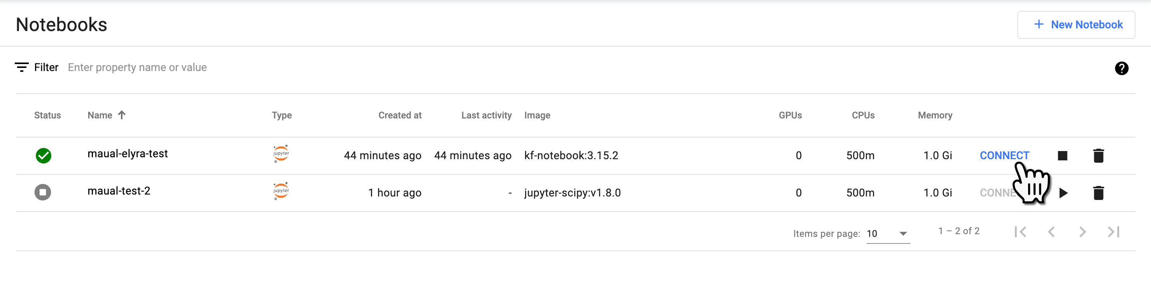The image size is (1151, 292).
Task: Click the stopped status icon for maual-test-2
Action: click(43, 193)
